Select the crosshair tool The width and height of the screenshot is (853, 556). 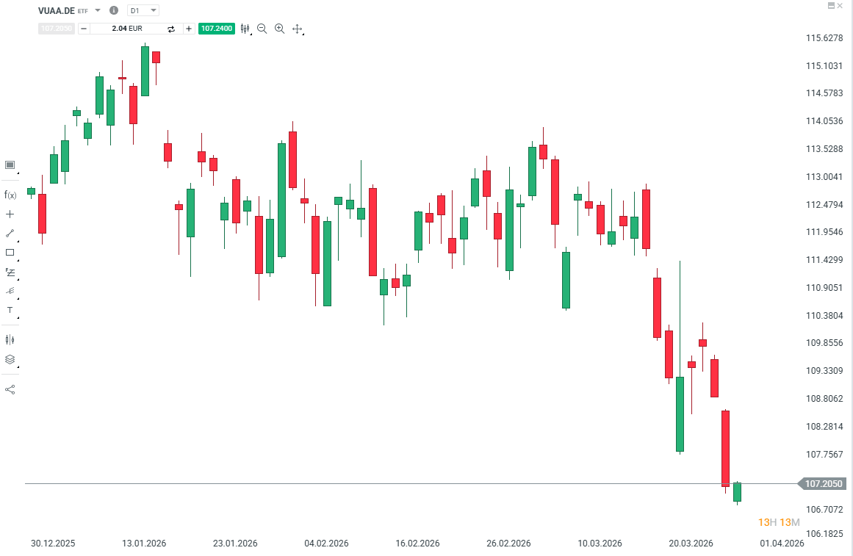10,213
